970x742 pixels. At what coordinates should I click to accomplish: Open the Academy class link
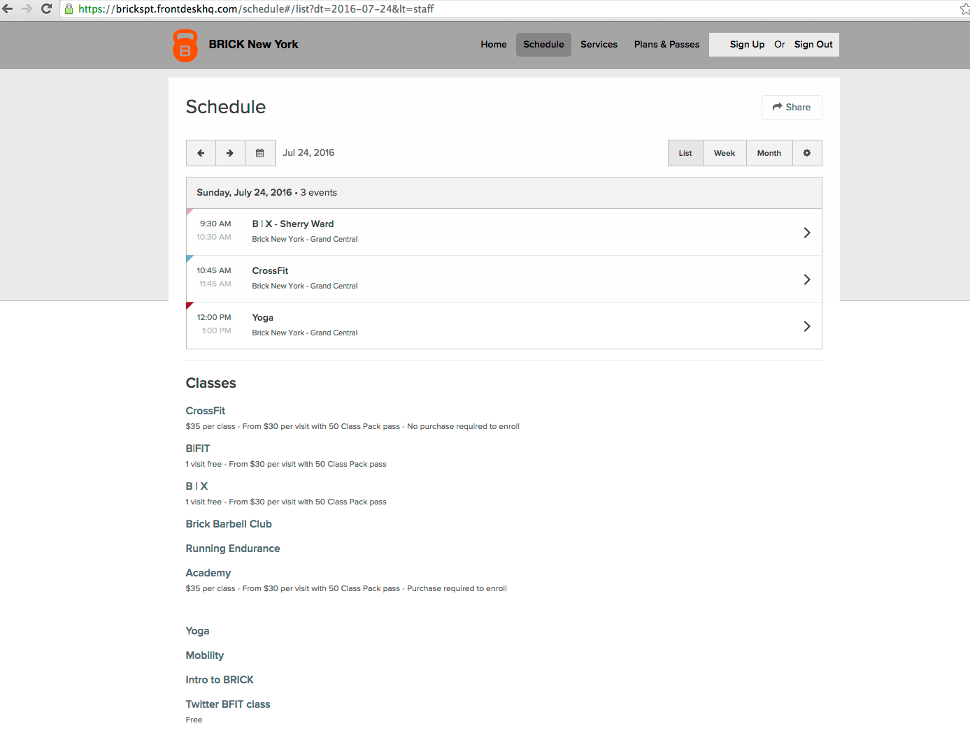[208, 573]
